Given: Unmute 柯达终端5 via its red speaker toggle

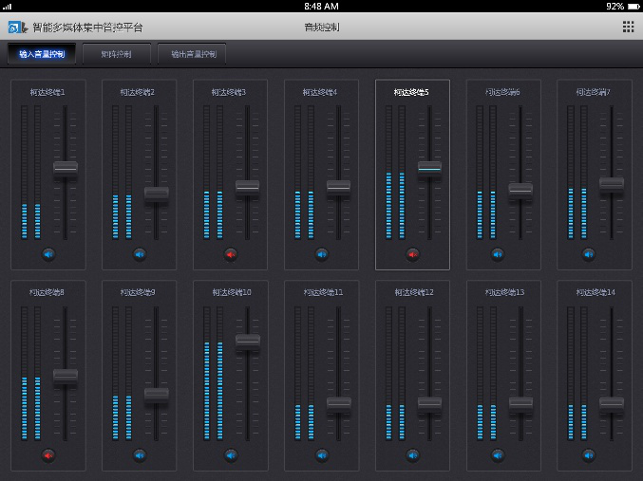Looking at the screenshot, I should pyautogui.click(x=413, y=254).
